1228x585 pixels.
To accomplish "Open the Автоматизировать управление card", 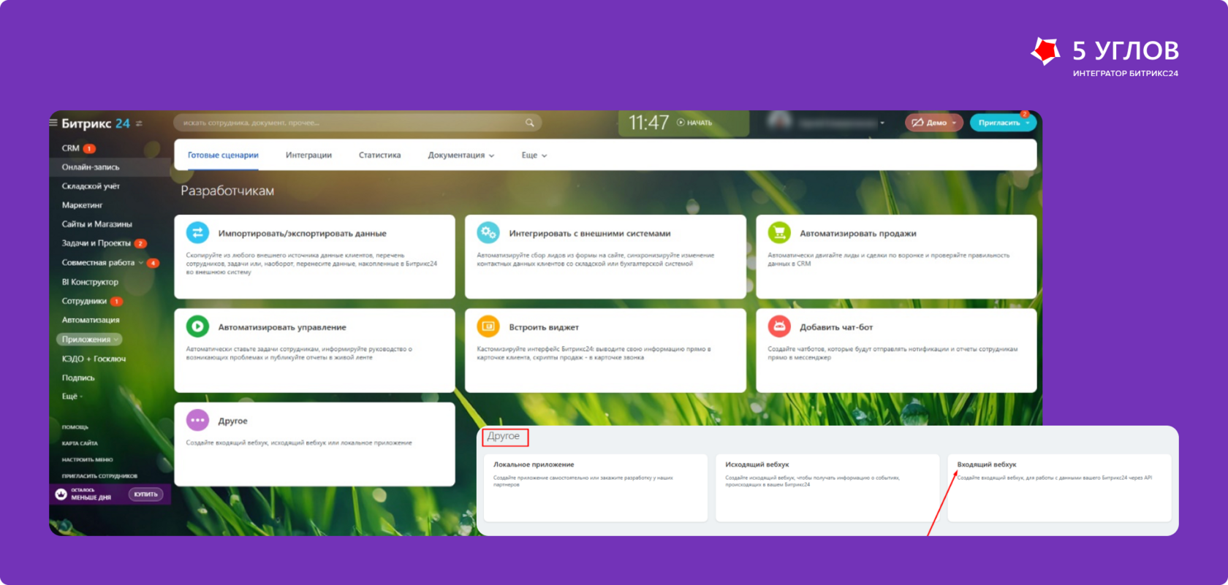I will [x=314, y=350].
